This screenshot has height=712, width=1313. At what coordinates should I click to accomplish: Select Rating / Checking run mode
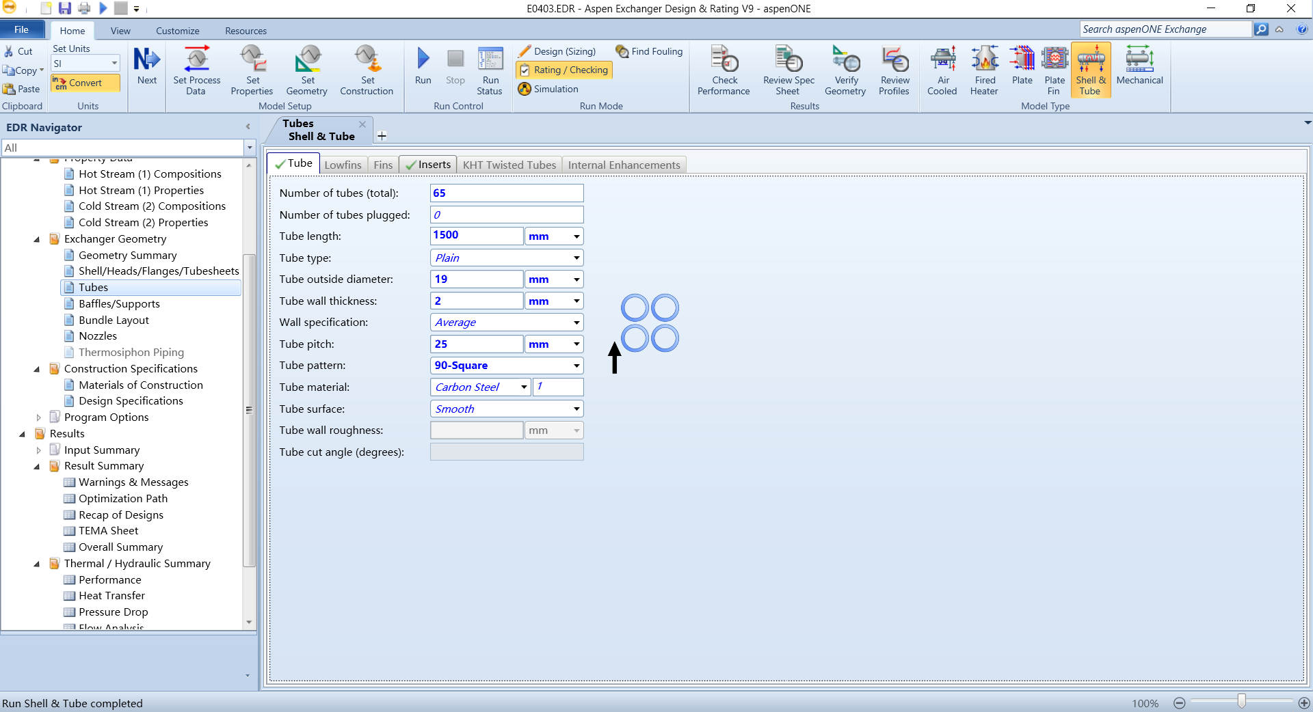coord(563,70)
